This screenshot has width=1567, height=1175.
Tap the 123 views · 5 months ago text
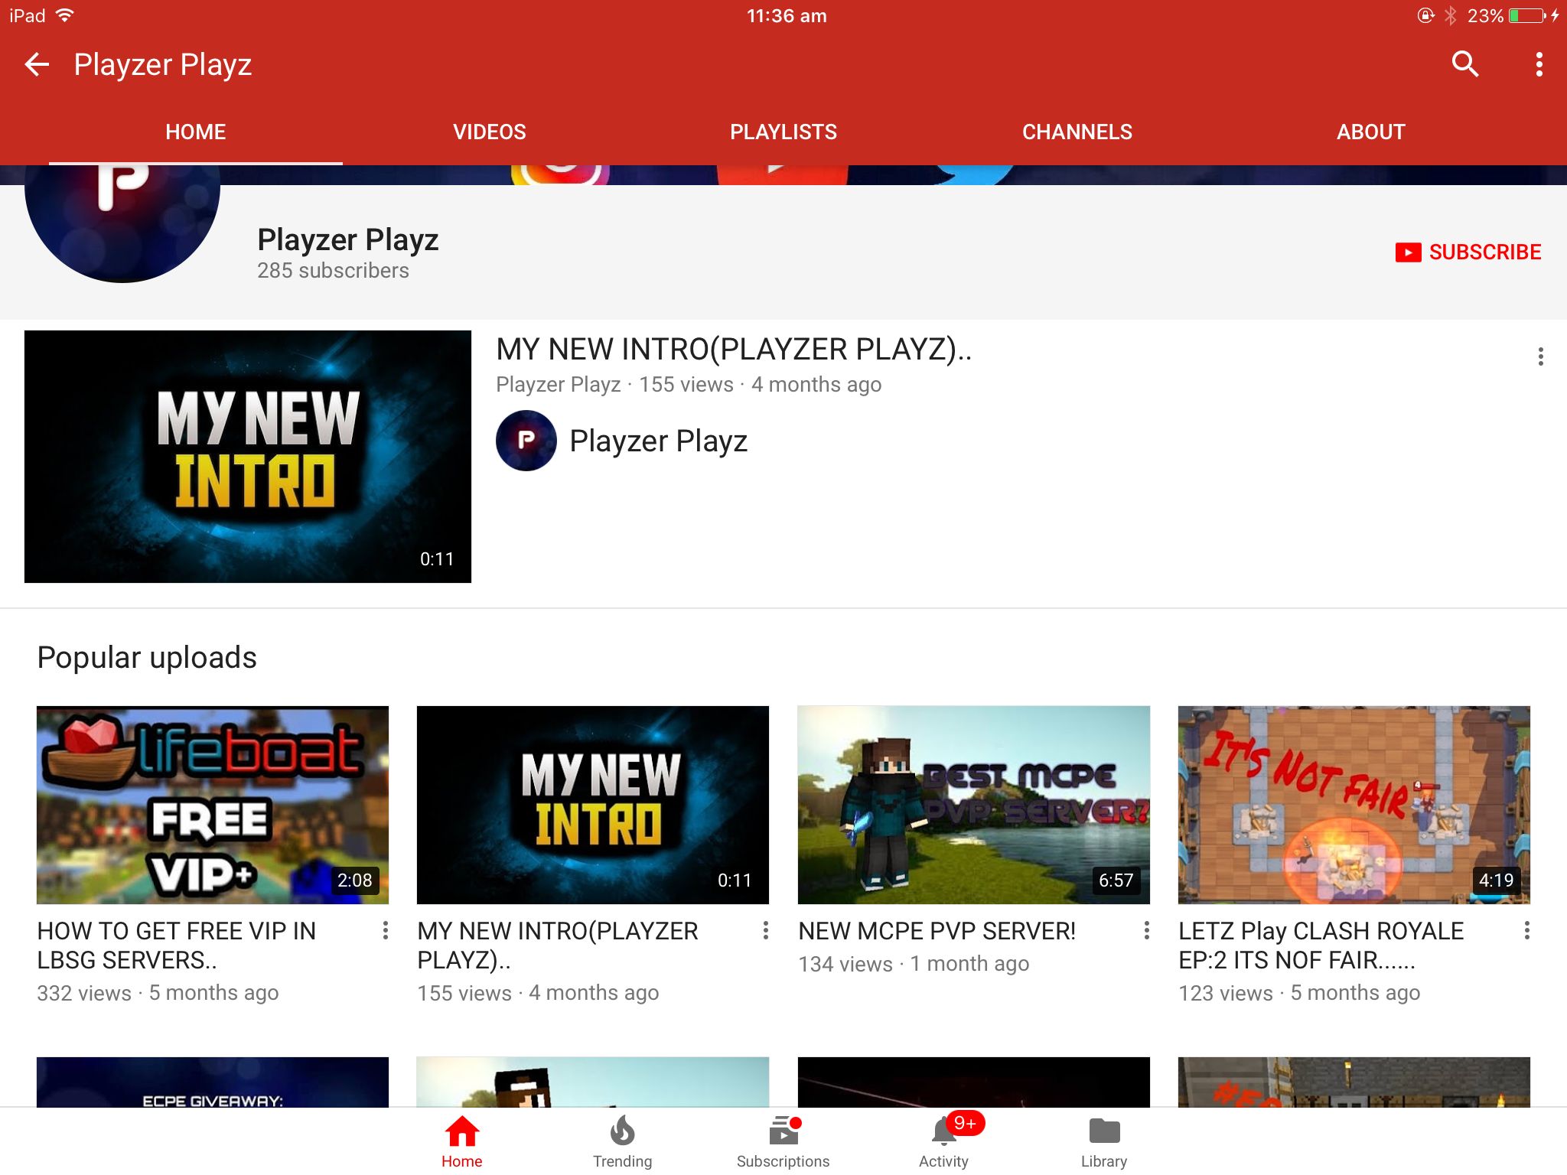point(1299,993)
